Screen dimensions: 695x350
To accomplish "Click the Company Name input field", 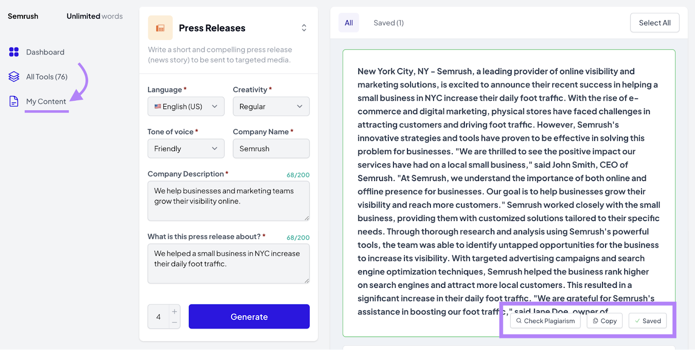I will point(271,149).
